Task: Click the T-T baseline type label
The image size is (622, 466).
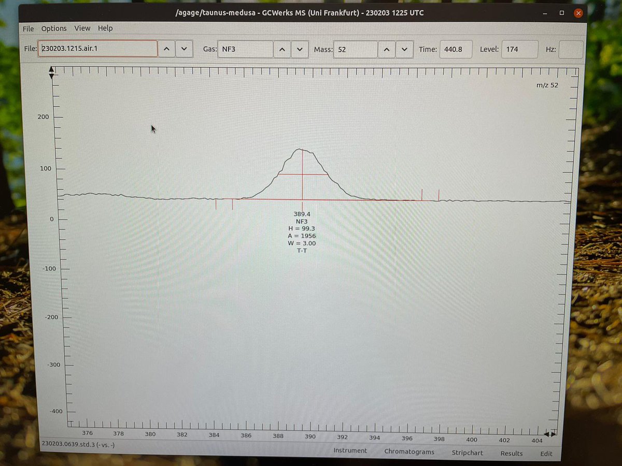Action: click(x=302, y=250)
